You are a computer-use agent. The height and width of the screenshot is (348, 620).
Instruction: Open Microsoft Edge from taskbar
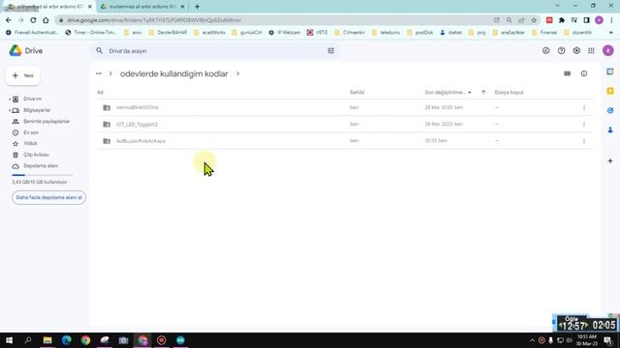pyautogui.click(x=67, y=340)
